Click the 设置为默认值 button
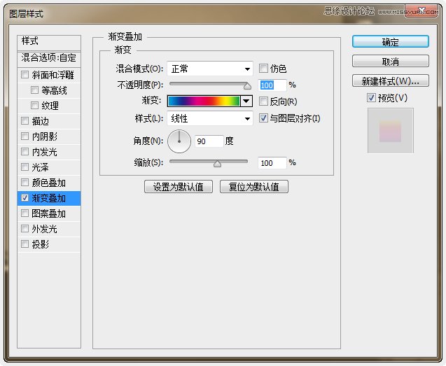The width and height of the screenshot is (446, 366). click(179, 187)
